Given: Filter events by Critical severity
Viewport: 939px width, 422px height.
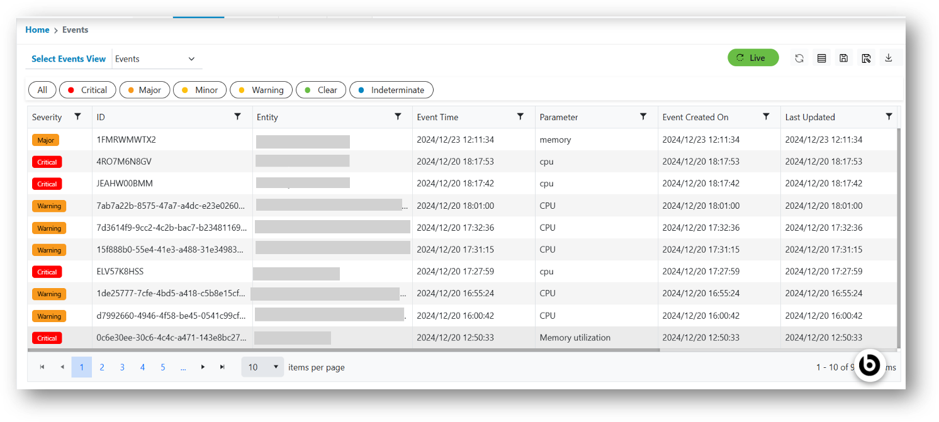Looking at the screenshot, I should click(87, 90).
